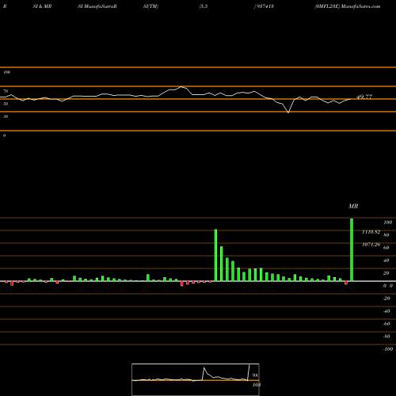The height and width of the screenshot is (396, 396).
Task: Click the tallest green bar at right
Action: (x=352, y=249)
